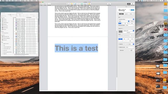
Task: Open the Edit menu in menu bar
Action: click(x=11, y=1)
